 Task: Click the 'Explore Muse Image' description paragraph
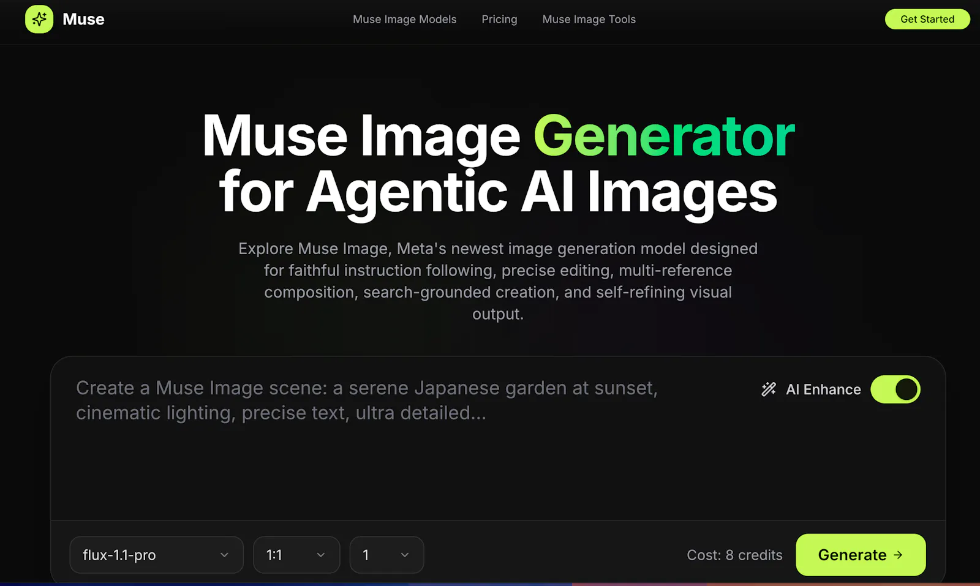pos(498,281)
